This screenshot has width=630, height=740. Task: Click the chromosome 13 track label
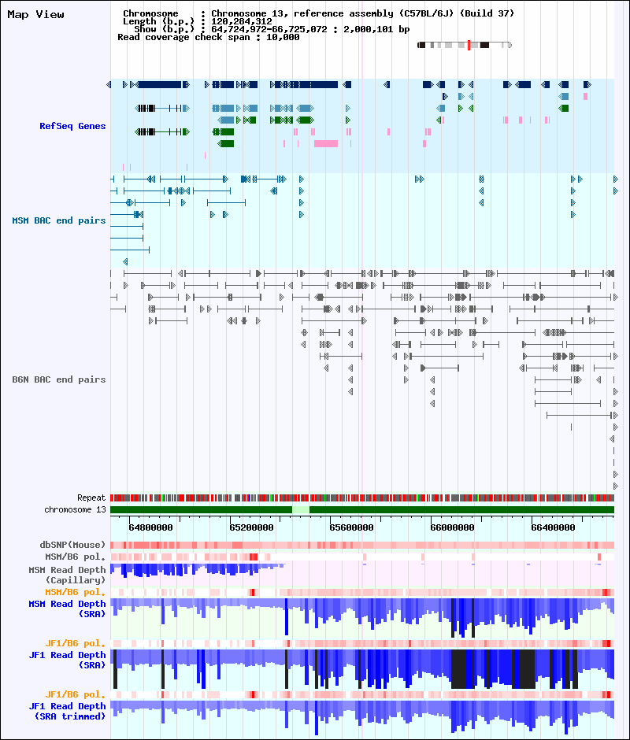coord(75,509)
